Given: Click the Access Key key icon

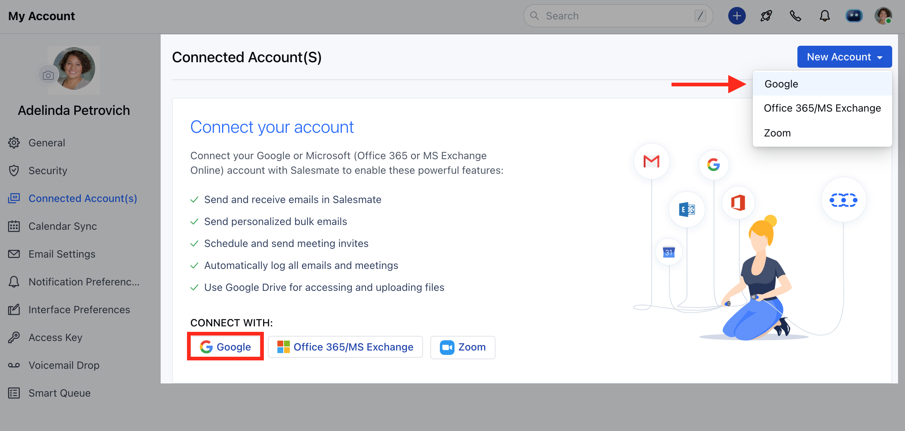Looking at the screenshot, I should 14,337.
